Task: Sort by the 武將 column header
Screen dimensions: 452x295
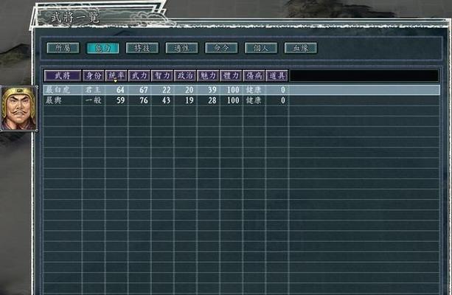Action: (63, 76)
